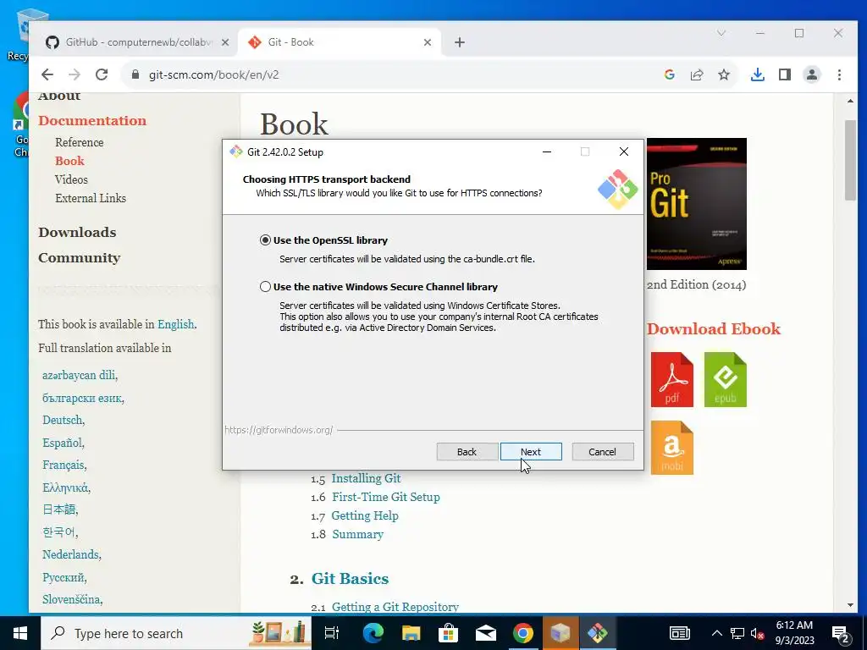This screenshot has height=650, width=867.
Task: Open 2.1 Getting a Git Repository
Action: [x=395, y=607]
